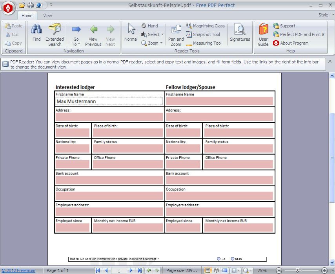Viewport: 335px width, 274px height.
Task: Click the Copy button in Clipboard
Action: (13, 43)
